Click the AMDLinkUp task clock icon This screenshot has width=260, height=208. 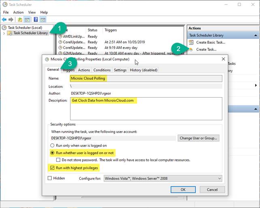pos(60,36)
